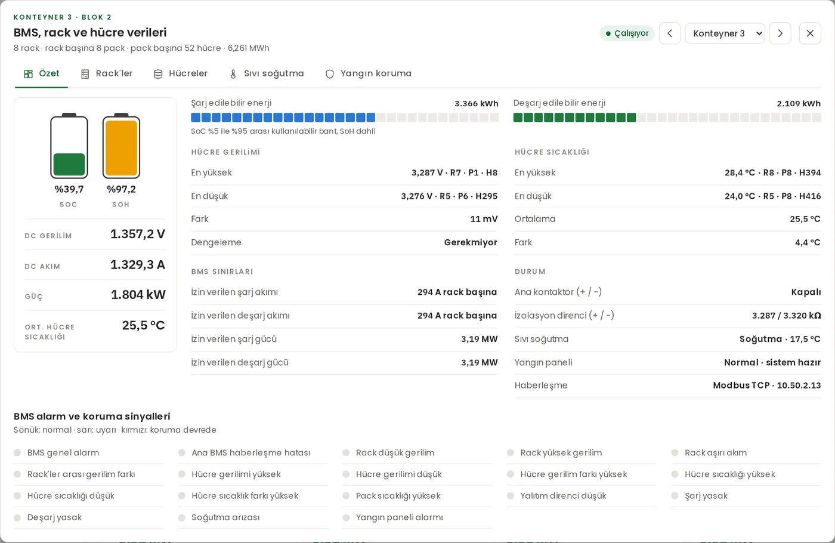Click the Deşarj edilebilir enerji green bar

point(667,118)
